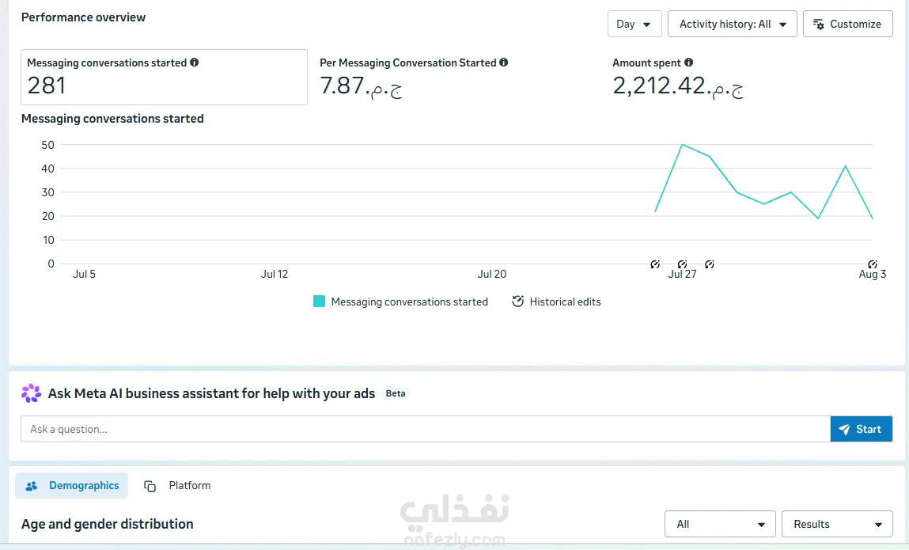
Task: Click the paper plane icon on Start
Action: 845,430
